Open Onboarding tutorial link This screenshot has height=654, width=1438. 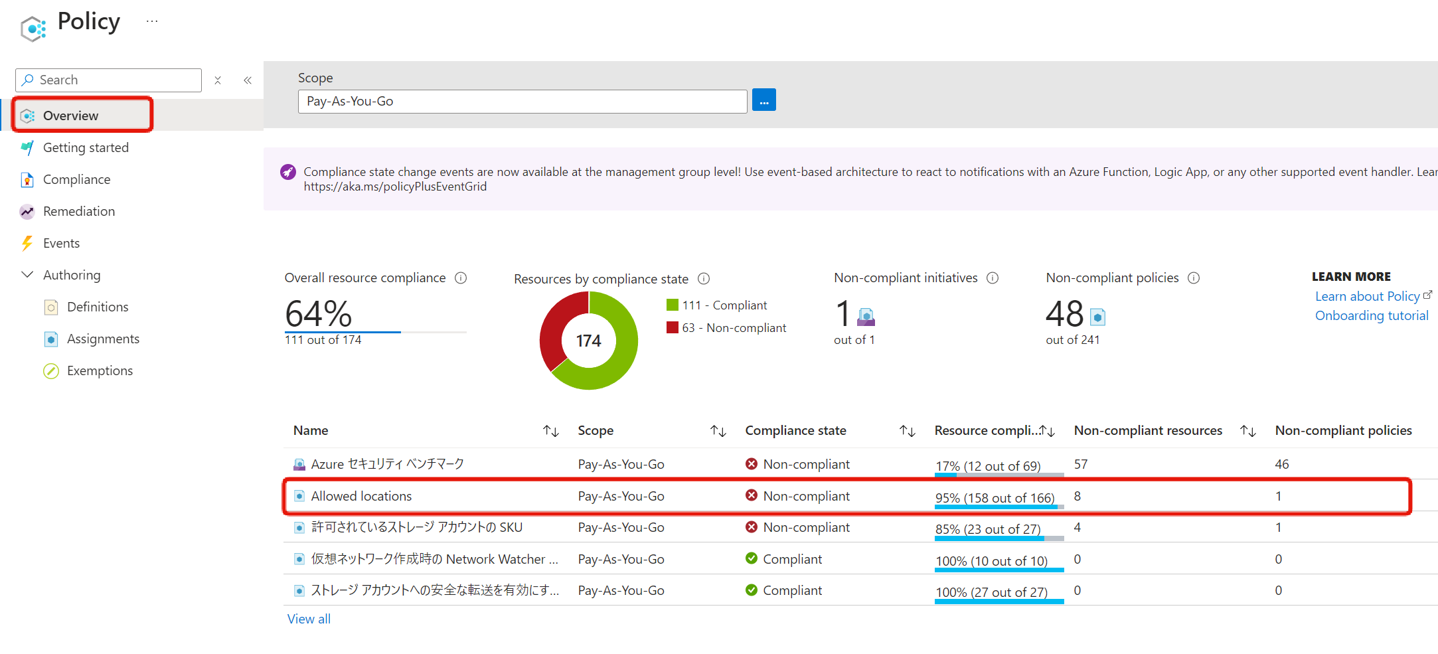click(x=1372, y=315)
